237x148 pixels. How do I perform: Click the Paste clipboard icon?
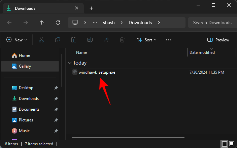click(x=74, y=40)
